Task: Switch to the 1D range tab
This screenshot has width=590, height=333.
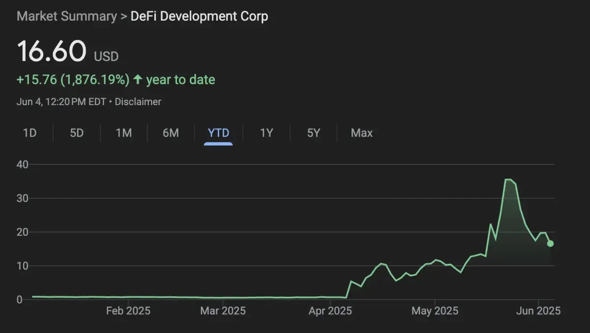Action: (x=30, y=133)
